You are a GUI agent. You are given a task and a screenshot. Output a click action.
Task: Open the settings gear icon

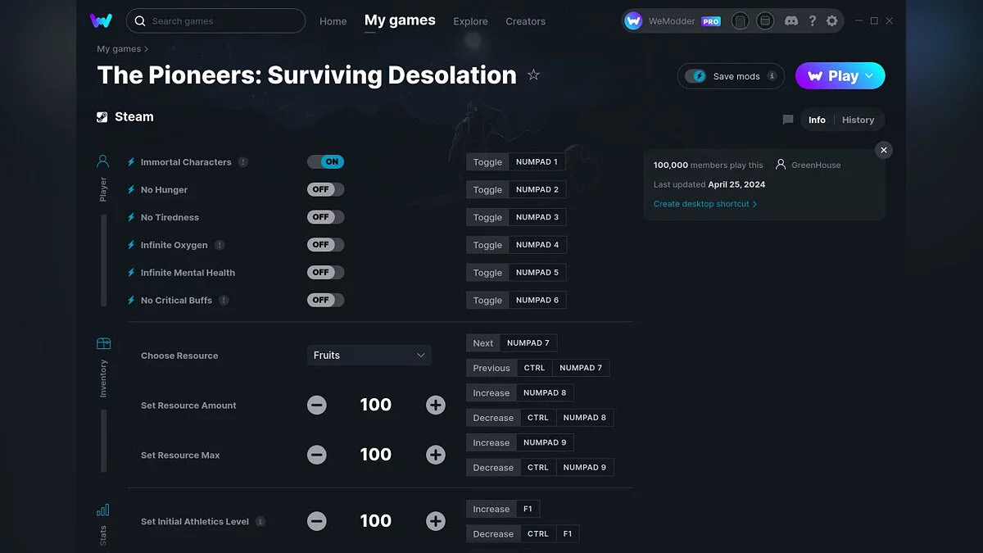(832, 20)
